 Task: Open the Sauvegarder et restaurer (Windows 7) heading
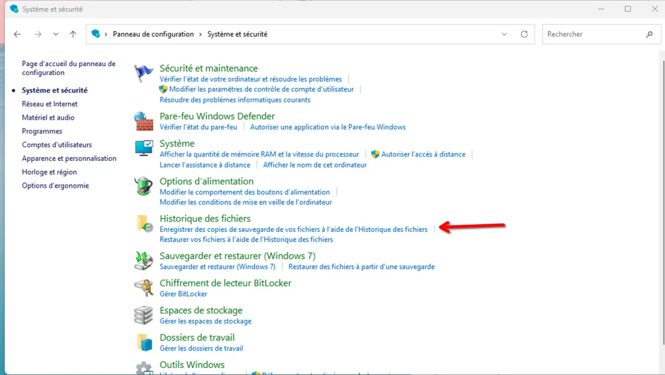tap(238, 256)
